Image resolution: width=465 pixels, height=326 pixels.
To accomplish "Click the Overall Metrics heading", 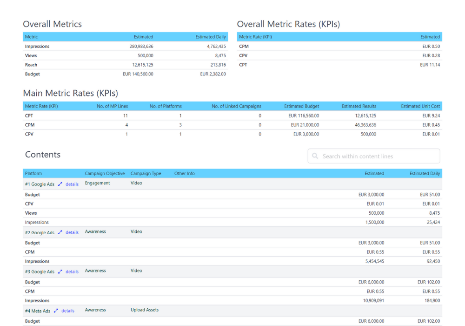I will pyautogui.click(x=52, y=24).
